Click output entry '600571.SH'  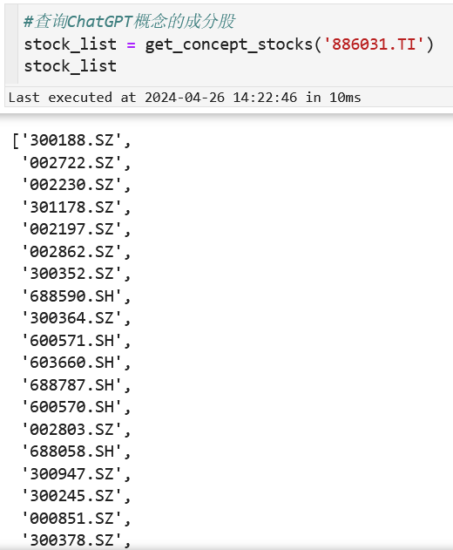pos(71,341)
